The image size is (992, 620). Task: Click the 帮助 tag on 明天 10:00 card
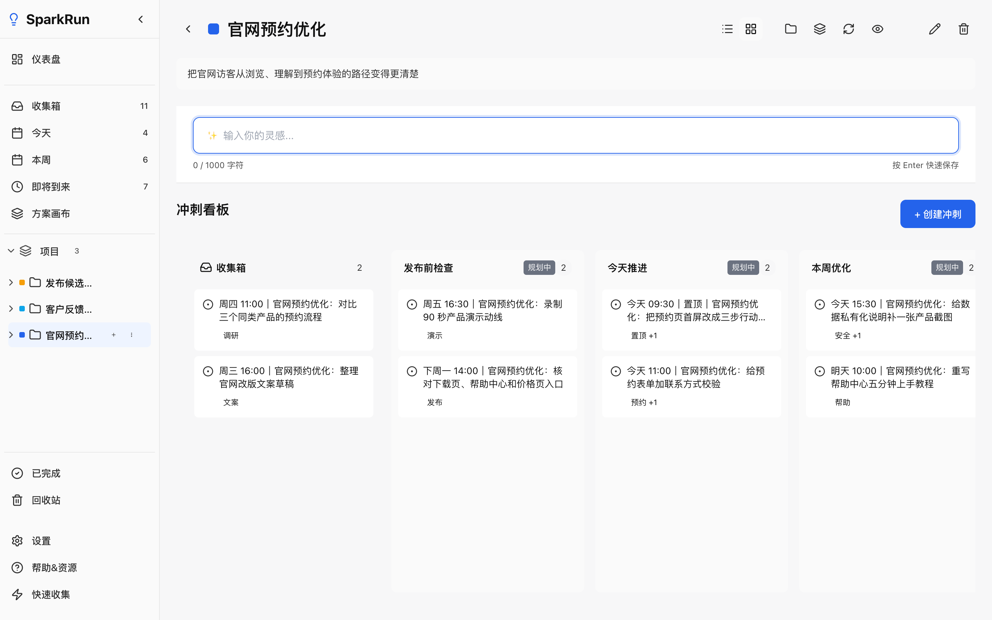coord(843,402)
